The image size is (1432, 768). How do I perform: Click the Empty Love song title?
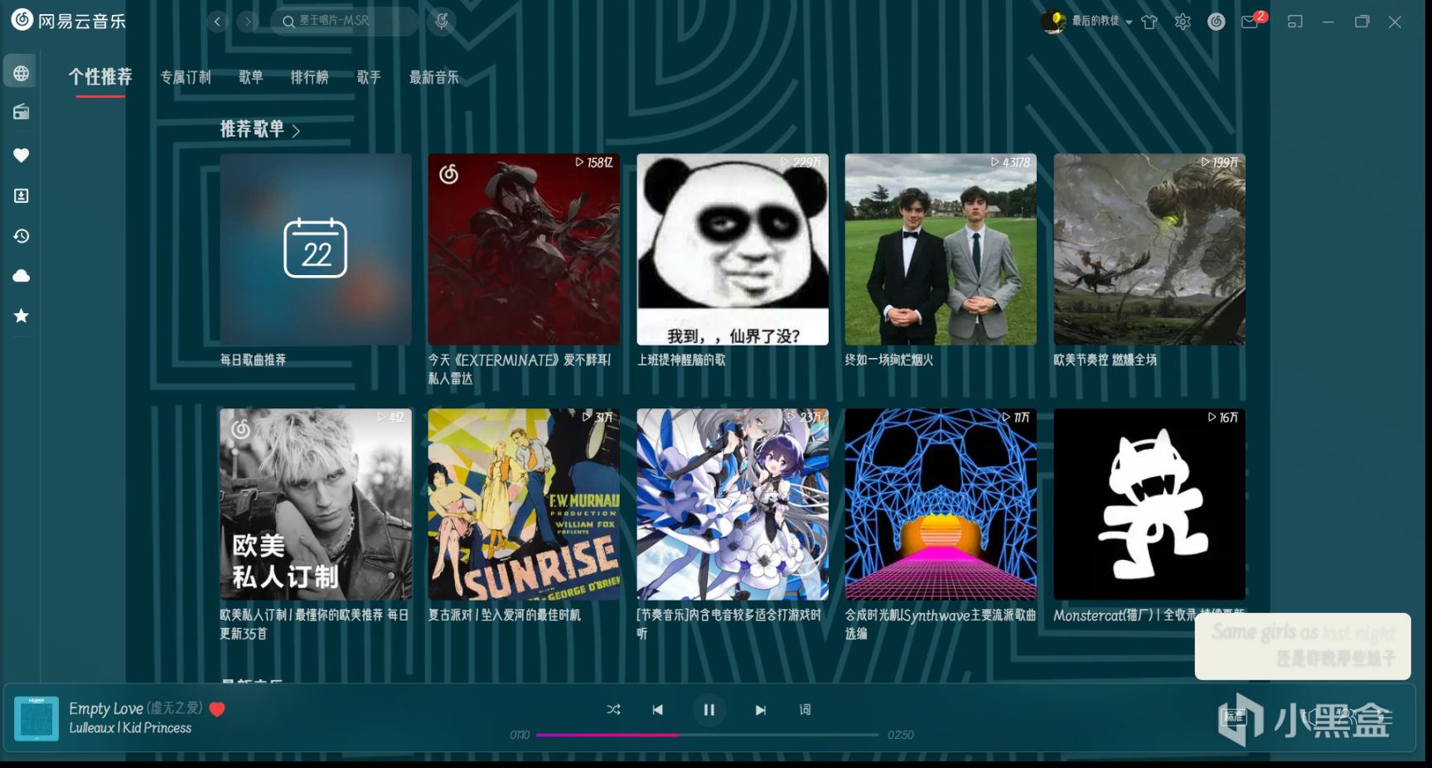point(106,708)
